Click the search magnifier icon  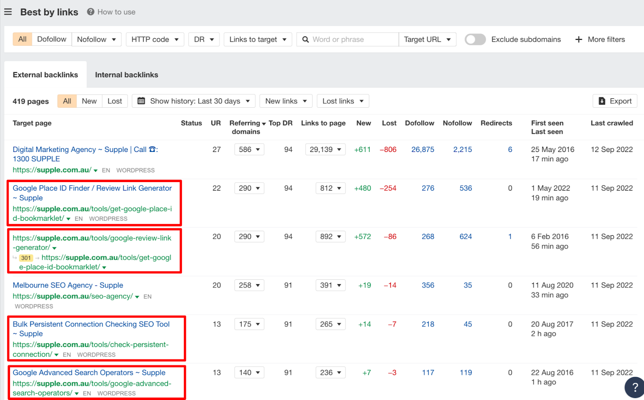305,39
